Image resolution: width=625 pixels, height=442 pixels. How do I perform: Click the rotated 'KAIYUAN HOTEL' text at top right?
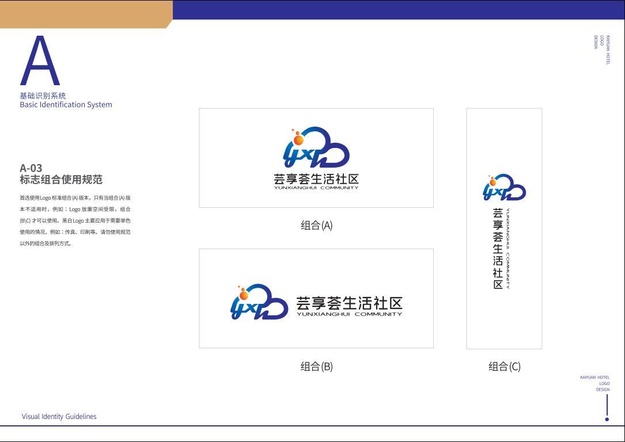pos(608,49)
